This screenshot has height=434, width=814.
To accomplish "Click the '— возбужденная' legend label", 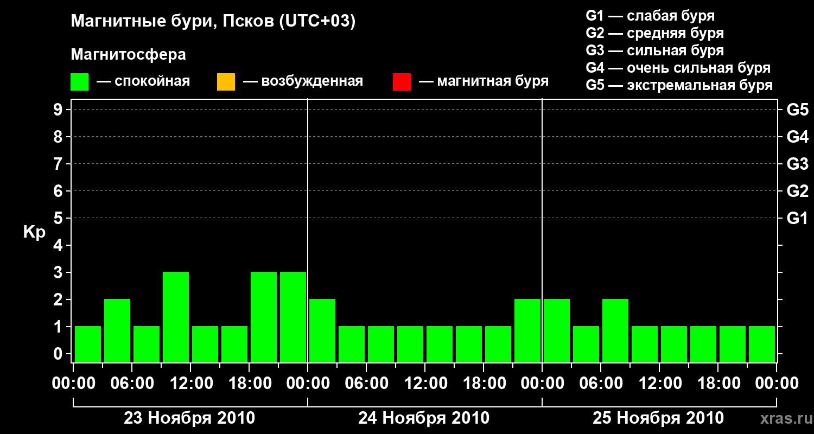I will click(x=303, y=81).
